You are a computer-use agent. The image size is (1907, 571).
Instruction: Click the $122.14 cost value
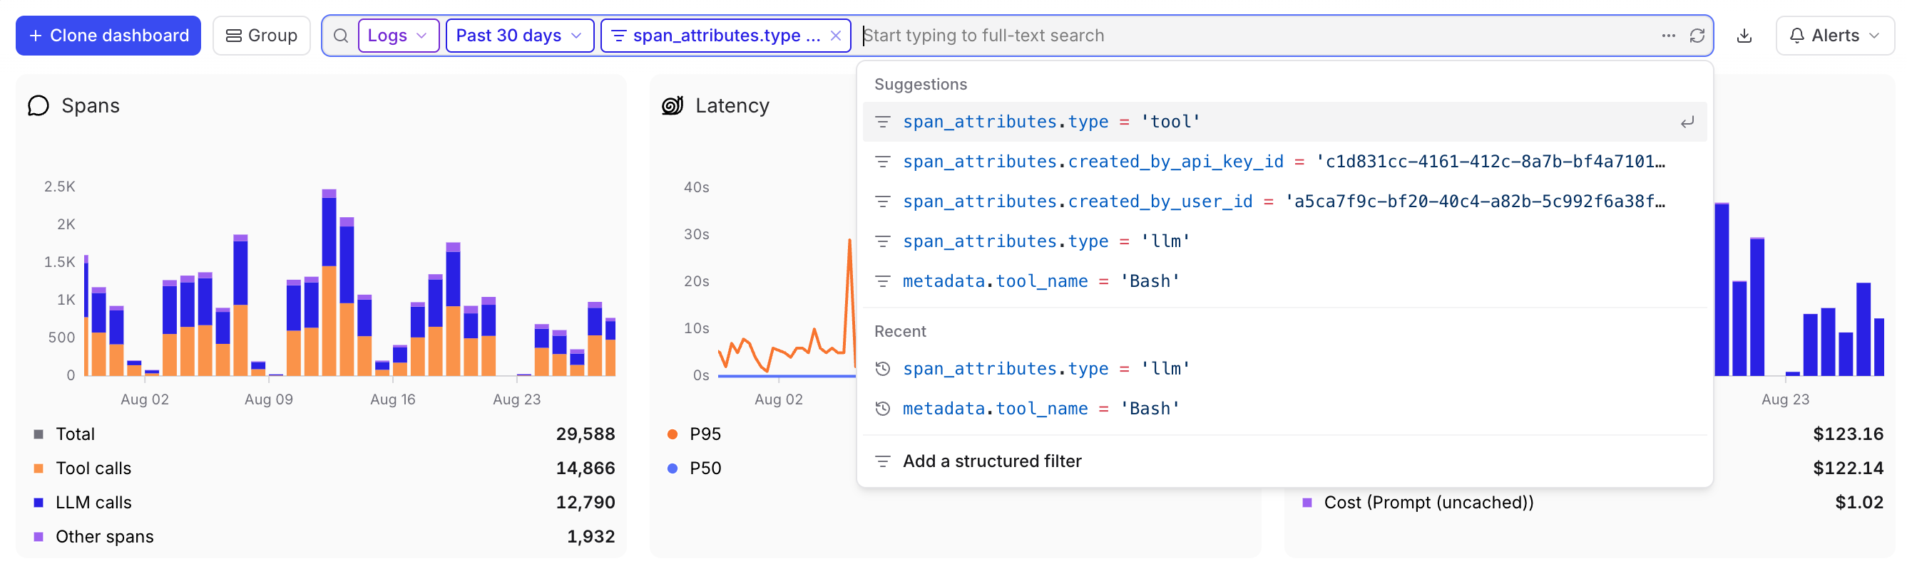(x=1848, y=468)
